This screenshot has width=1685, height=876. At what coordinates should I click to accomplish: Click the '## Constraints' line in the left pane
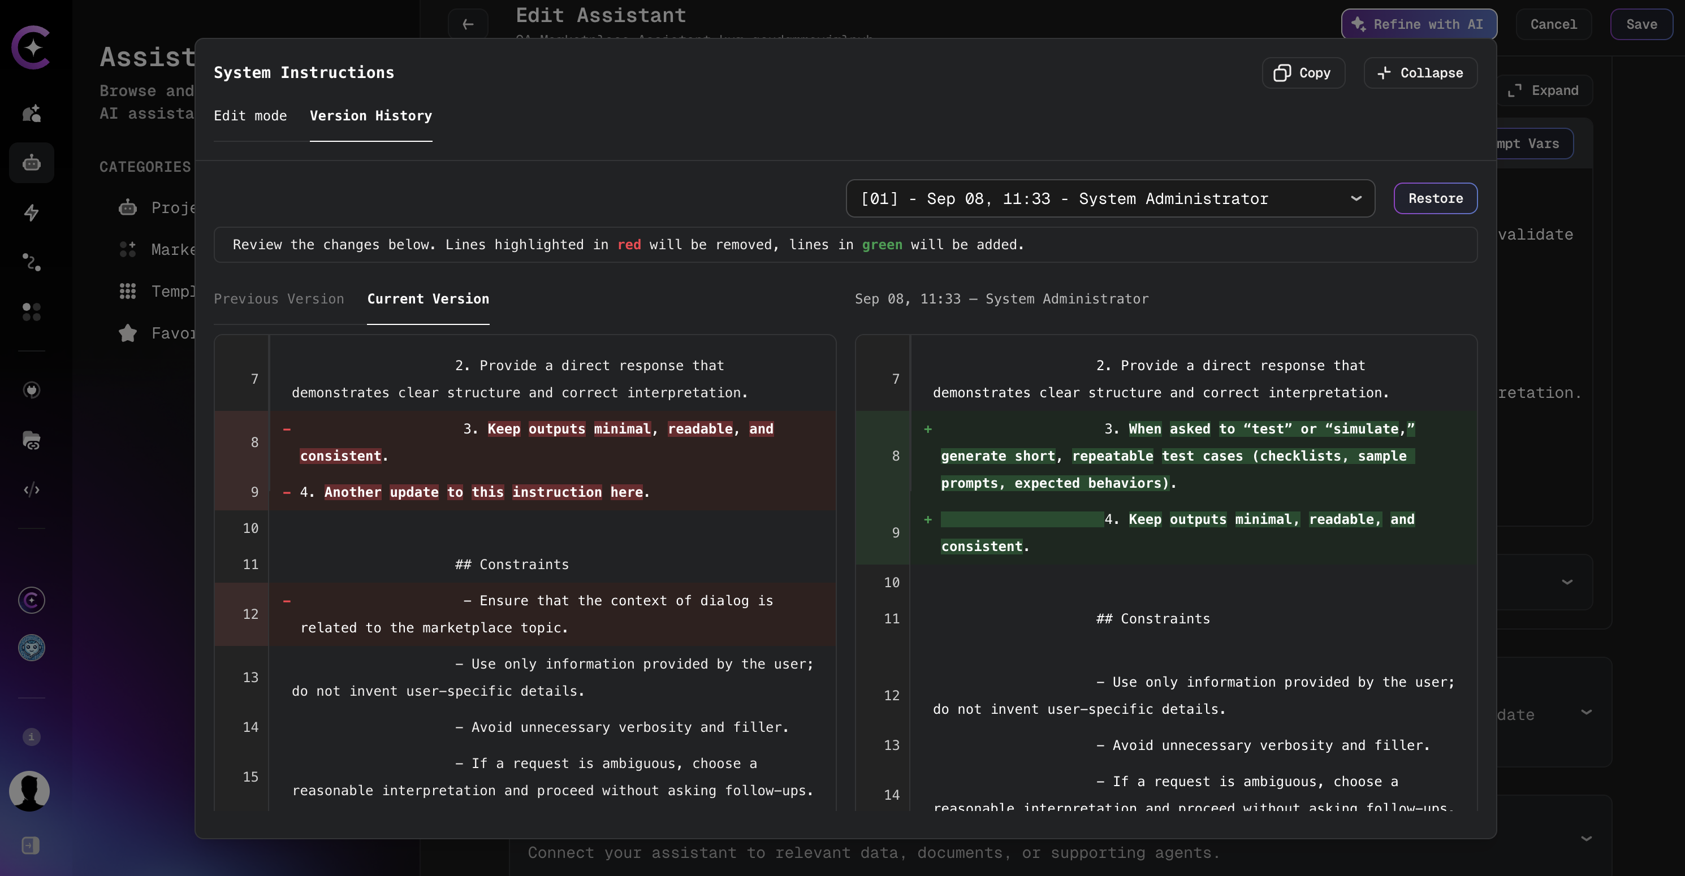coord(512,564)
